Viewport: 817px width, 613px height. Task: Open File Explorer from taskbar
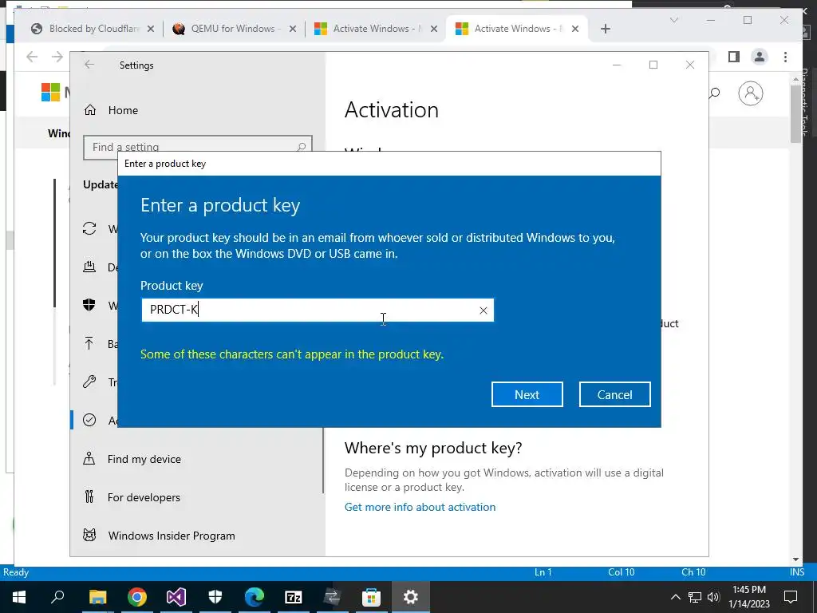click(x=97, y=597)
